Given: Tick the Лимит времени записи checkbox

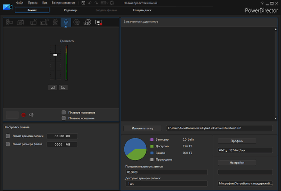Looking at the screenshot, I should coord(8,136).
